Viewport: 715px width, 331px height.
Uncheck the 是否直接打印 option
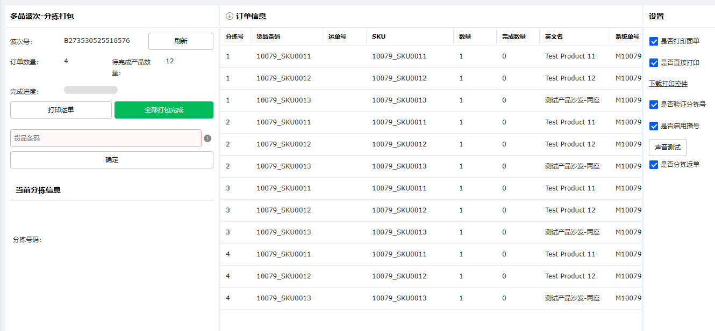click(654, 63)
